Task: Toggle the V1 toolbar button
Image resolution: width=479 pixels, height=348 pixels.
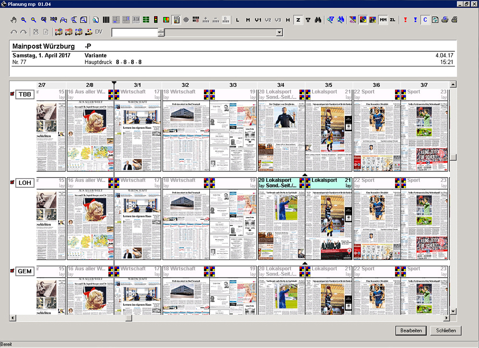Action: coord(258,20)
